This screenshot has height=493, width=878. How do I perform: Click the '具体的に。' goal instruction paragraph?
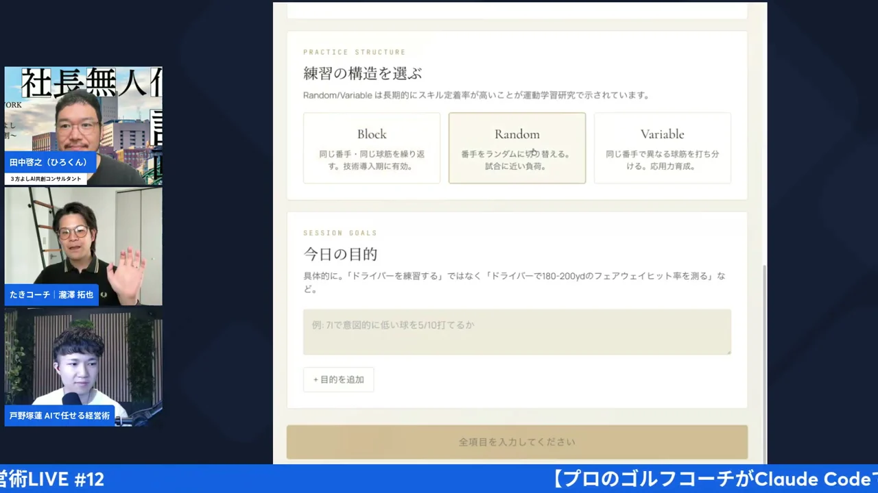pyautogui.click(x=514, y=282)
